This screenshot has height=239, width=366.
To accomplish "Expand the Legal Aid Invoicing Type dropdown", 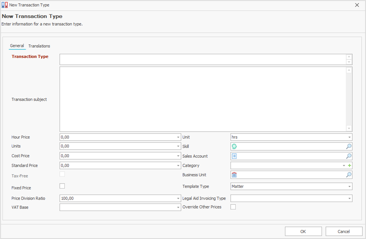I will tap(349, 198).
